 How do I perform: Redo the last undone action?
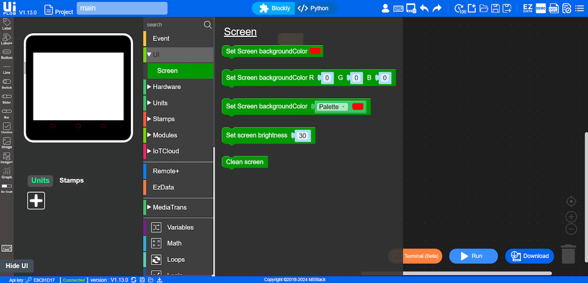437,8
